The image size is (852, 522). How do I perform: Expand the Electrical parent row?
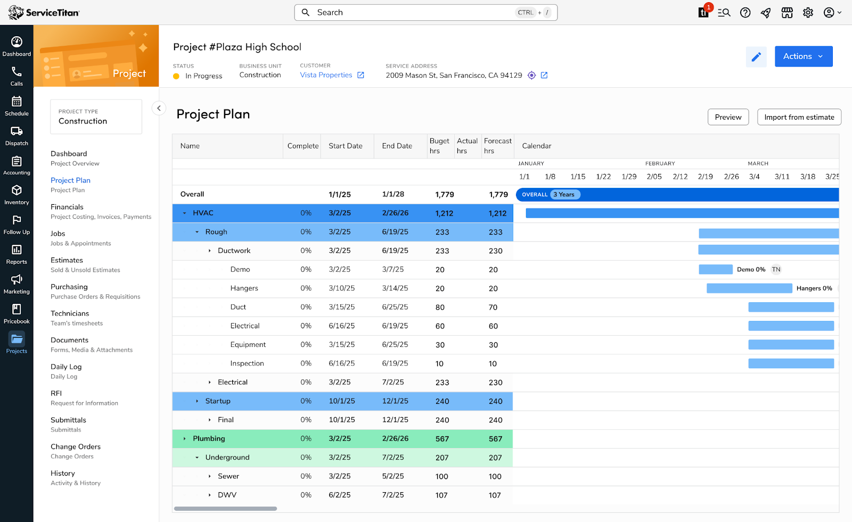coord(210,382)
